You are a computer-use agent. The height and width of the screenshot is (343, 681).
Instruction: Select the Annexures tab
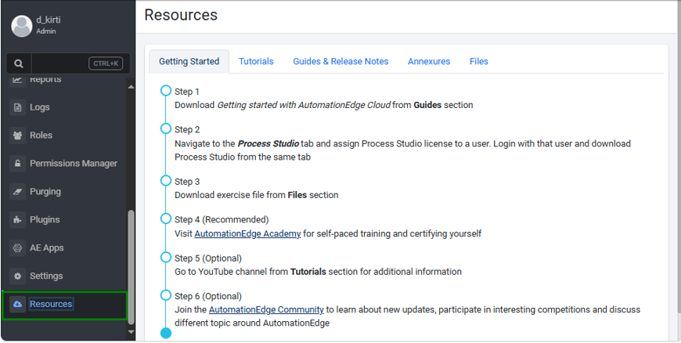point(429,61)
